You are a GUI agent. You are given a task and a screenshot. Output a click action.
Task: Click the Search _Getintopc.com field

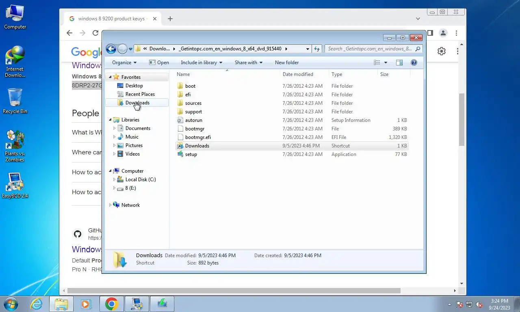click(x=373, y=49)
